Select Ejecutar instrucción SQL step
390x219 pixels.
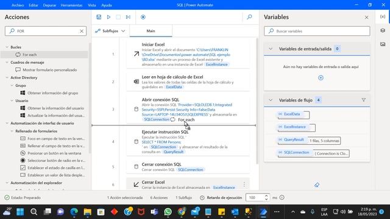coord(188,142)
